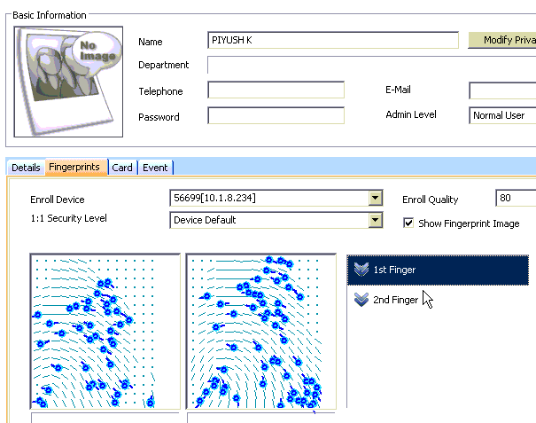Click into the Telephone input field
Viewport: 536px width, 423px height.
coord(276,90)
